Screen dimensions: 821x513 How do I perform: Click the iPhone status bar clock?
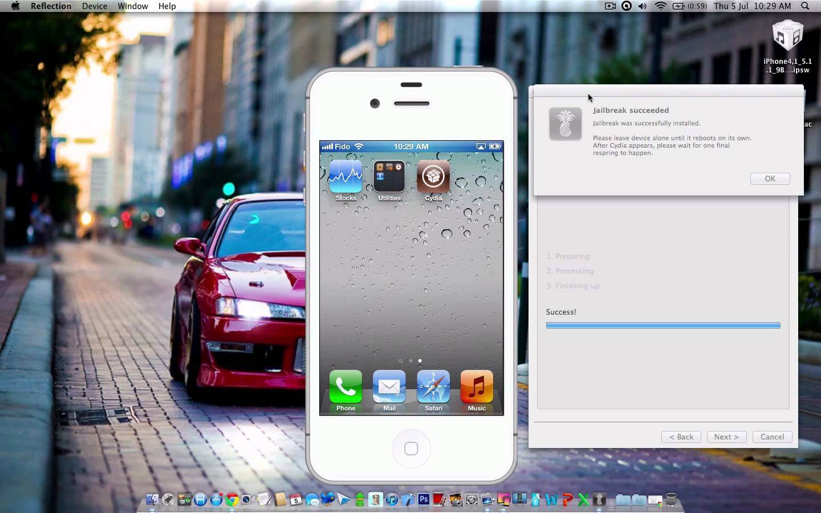[x=411, y=146]
